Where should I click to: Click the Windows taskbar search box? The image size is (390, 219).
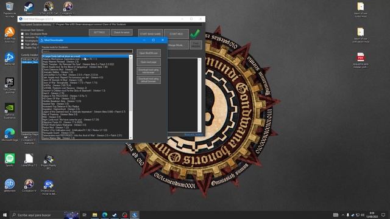pyautogui.click(x=44, y=215)
